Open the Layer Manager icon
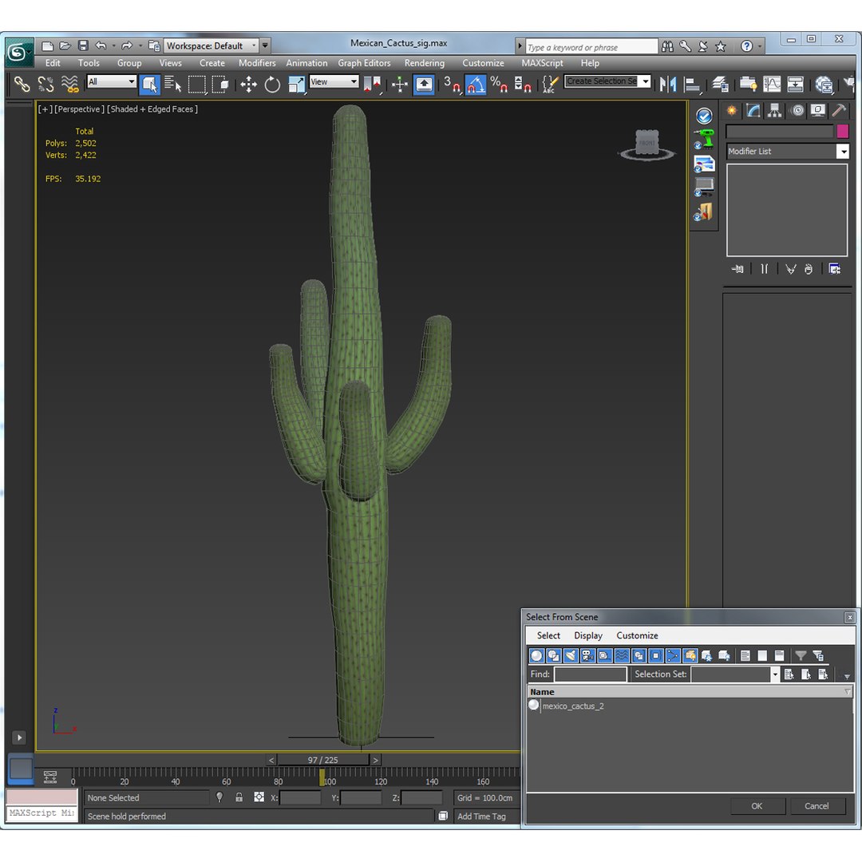This screenshot has height=862, width=862. (720, 84)
